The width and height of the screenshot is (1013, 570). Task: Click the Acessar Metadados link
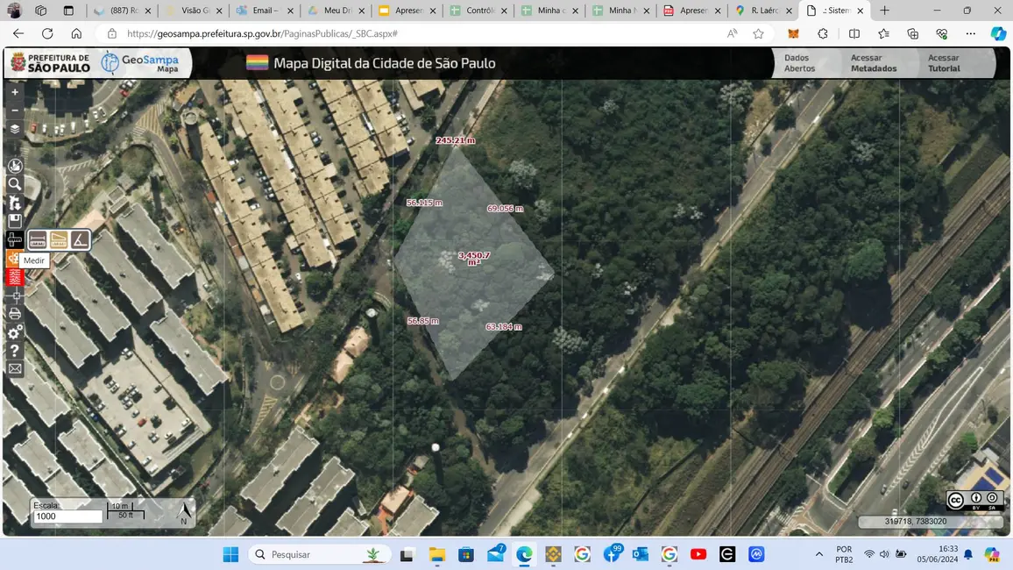(873, 62)
